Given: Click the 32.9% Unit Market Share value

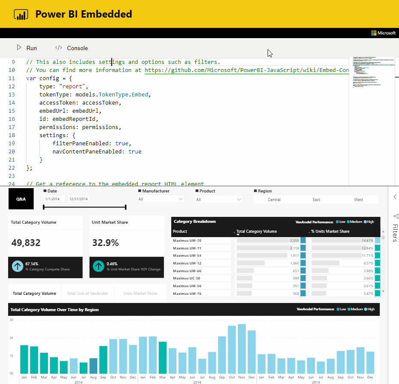Looking at the screenshot, I should click(x=105, y=243).
